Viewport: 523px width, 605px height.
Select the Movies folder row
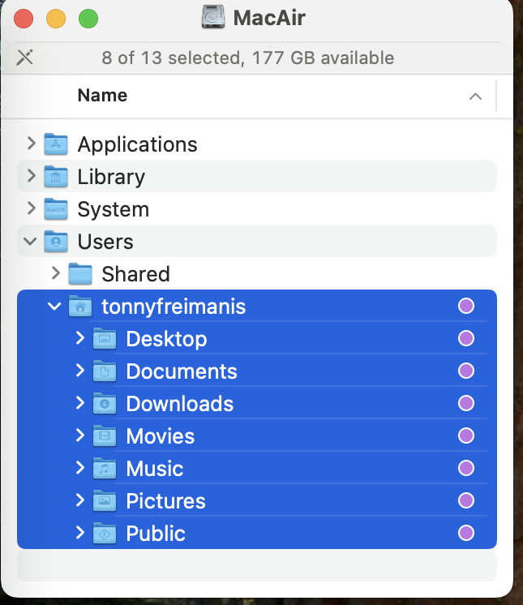click(x=257, y=436)
